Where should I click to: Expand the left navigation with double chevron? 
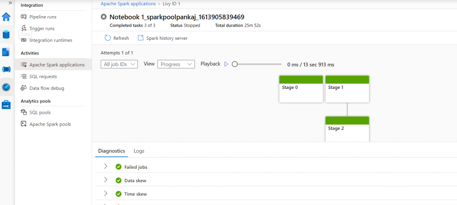(10, 3)
